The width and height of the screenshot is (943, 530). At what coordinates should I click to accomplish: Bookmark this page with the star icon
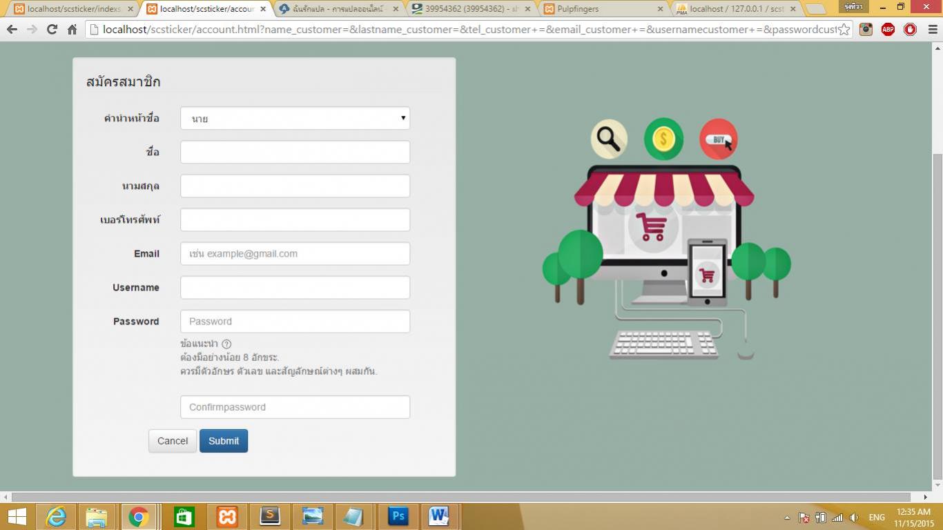tap(844, 30)
